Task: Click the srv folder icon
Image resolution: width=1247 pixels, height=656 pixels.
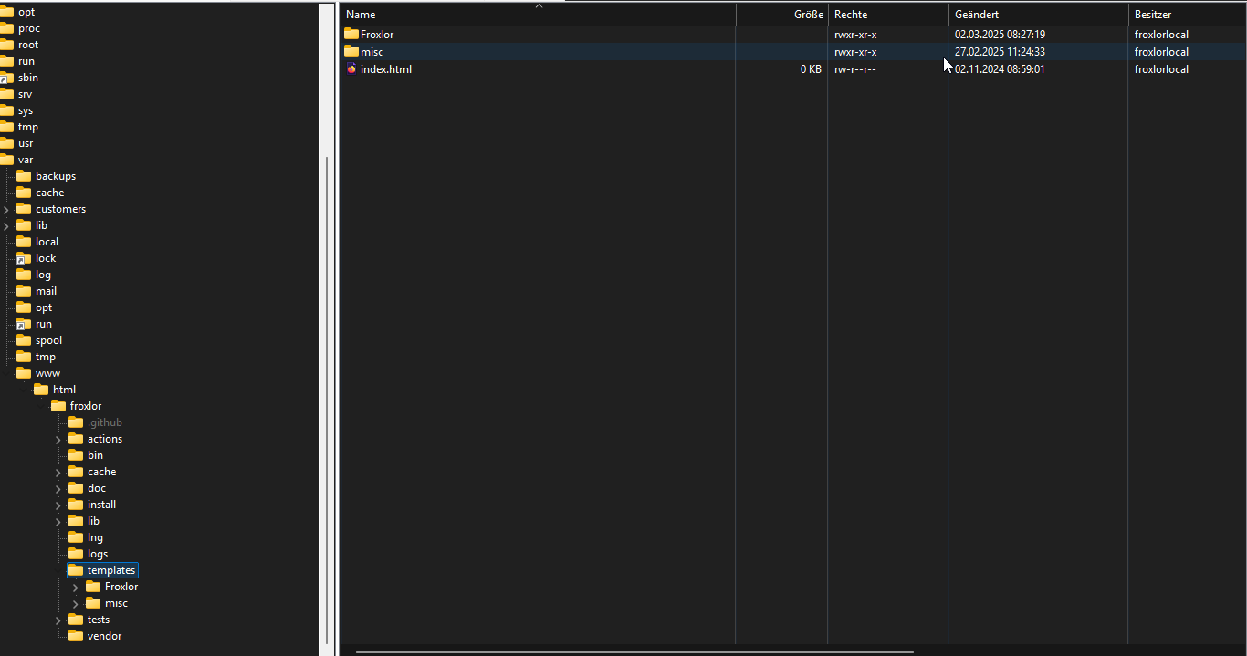Action: click(x=6, y=94)
